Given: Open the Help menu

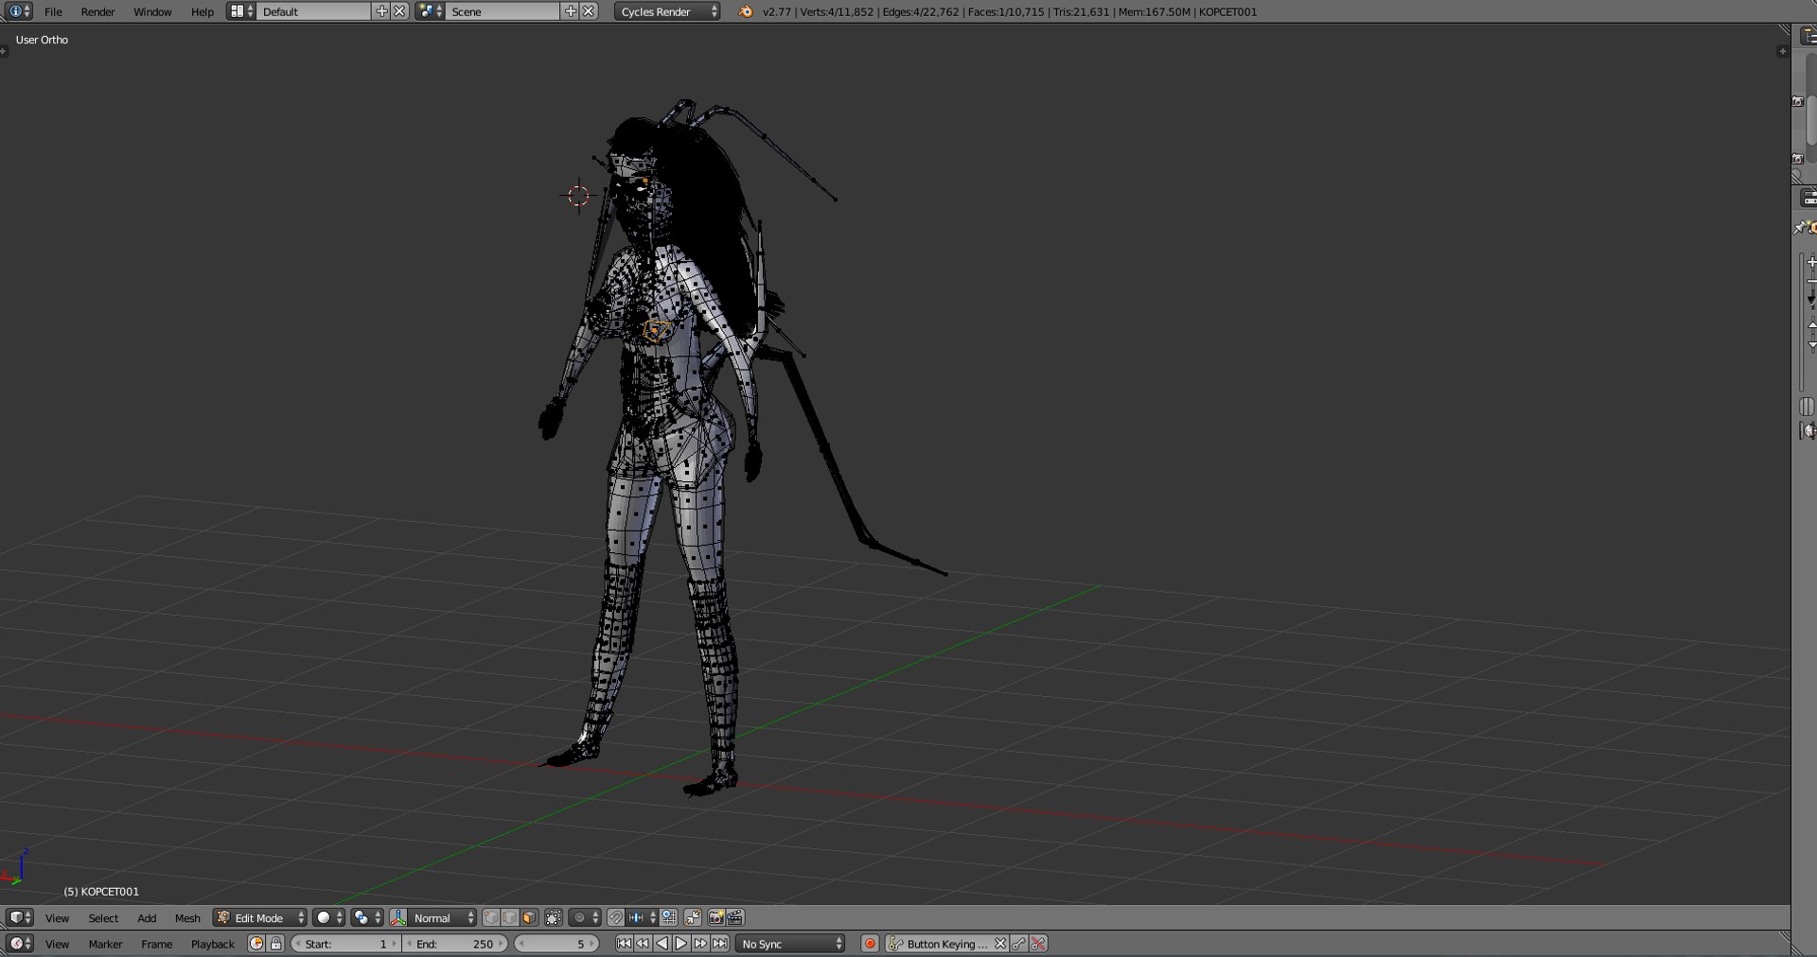Looking at the screenshot, I should pyautogui.click(x=203, y=11).
